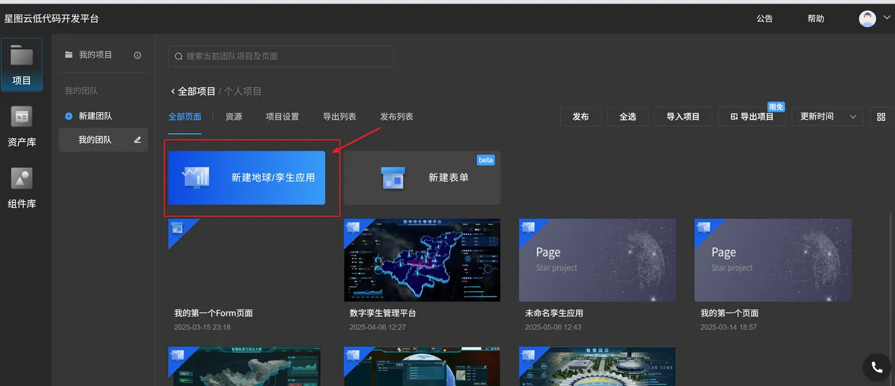Open the 项目设置 tab

pyautogui.click(x=283, y=117)
